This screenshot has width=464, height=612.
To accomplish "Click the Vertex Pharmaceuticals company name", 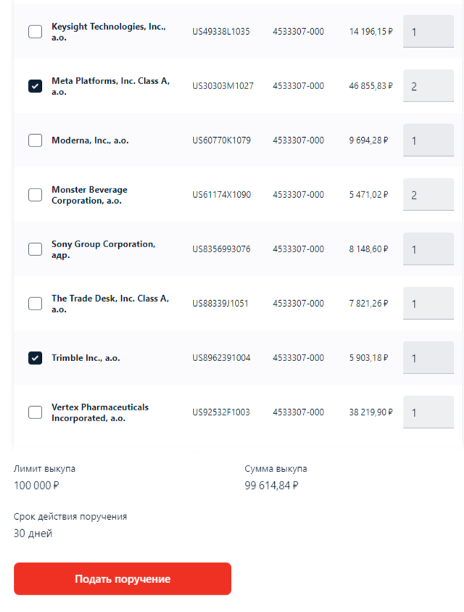I will point(100,413).
